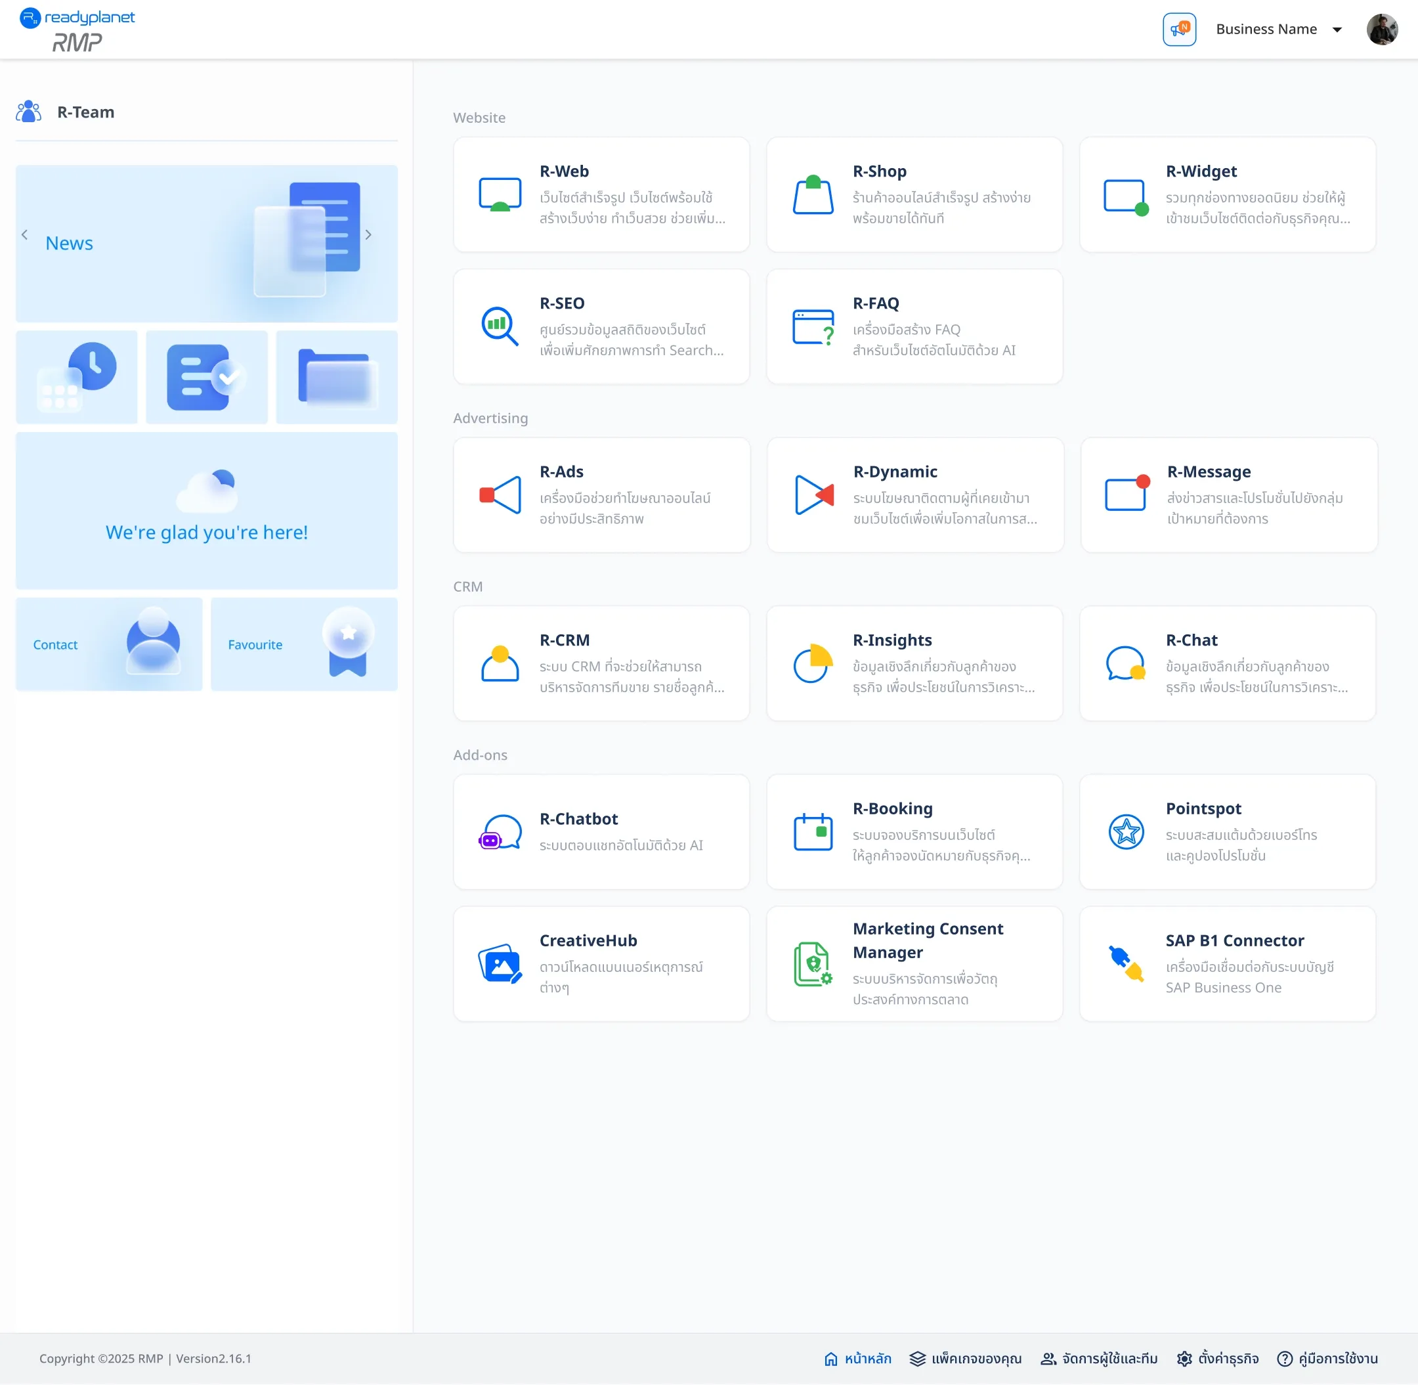
Task: Click the R-Shop card title
Action: pyautogui.click(x=879, y=171)
